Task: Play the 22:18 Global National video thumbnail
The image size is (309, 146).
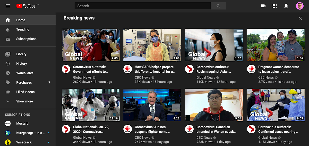Action: 91,105
